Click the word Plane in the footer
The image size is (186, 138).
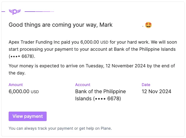point(106,128)
